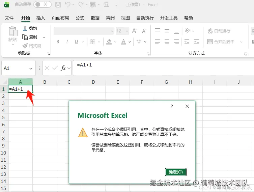Click the Name Box showing A1
This screenshot has height=192, width=254.
pos(19,68)
